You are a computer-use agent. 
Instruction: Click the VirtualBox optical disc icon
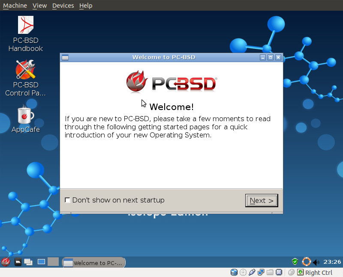tap(243, 272)
